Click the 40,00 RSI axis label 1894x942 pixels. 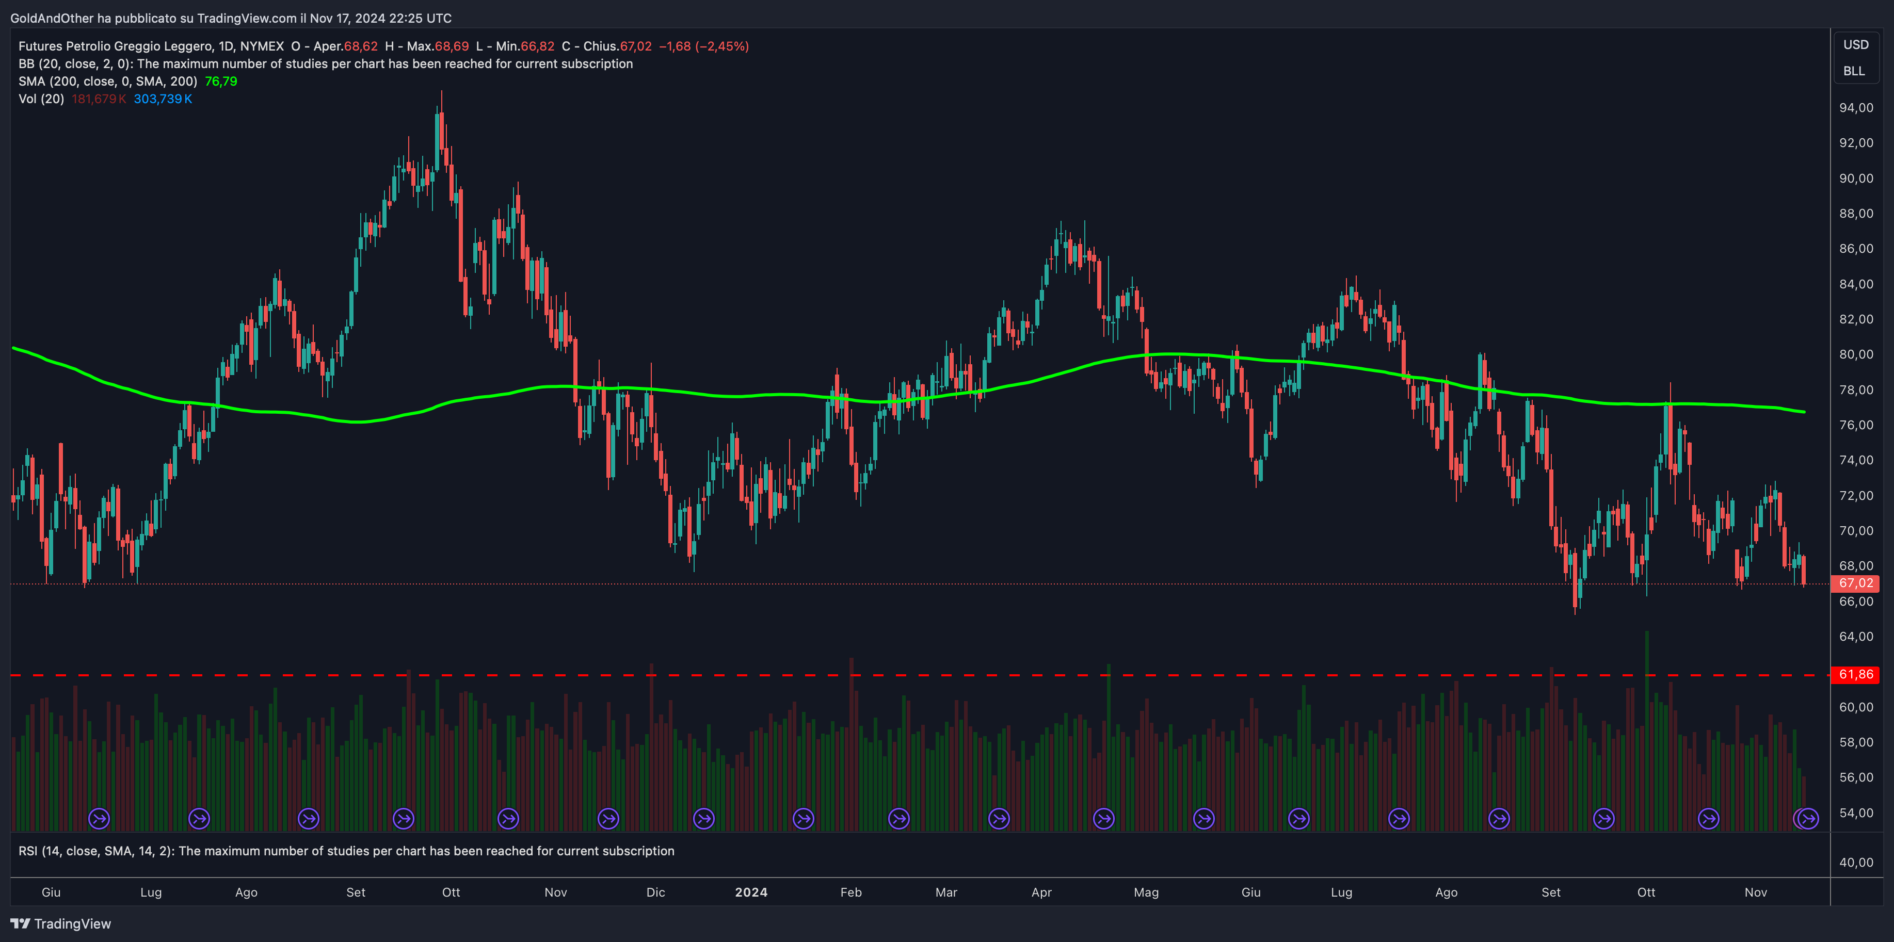point(1856,862)
